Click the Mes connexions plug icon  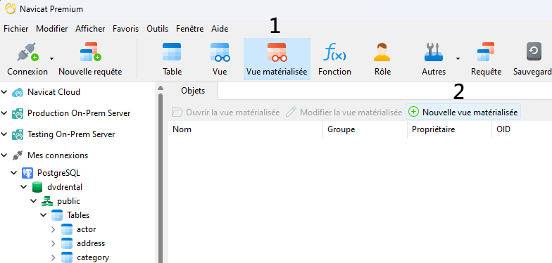pyautogui.click(x=17, y=155)
